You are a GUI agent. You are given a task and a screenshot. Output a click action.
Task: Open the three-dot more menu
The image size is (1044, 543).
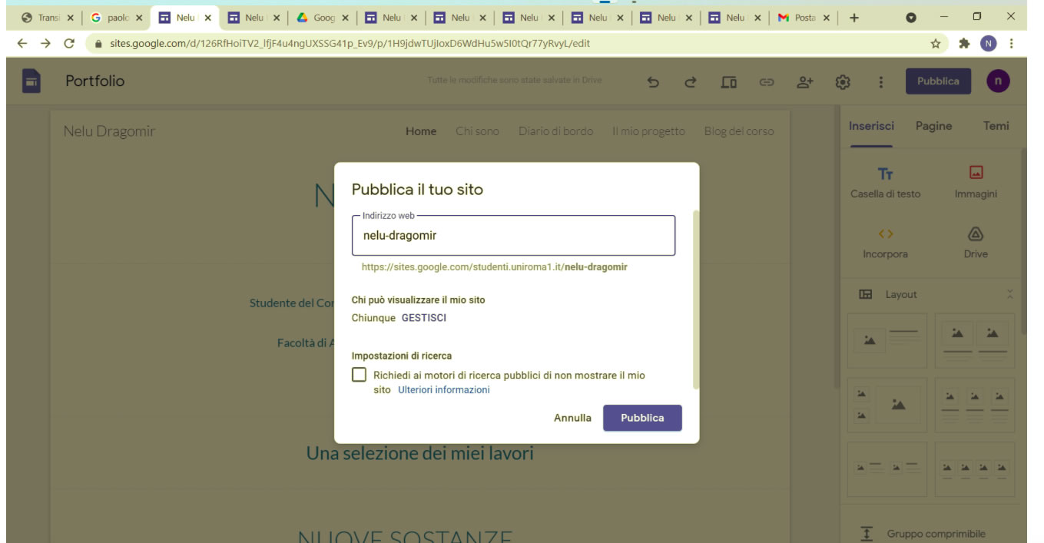click(880, 82)
